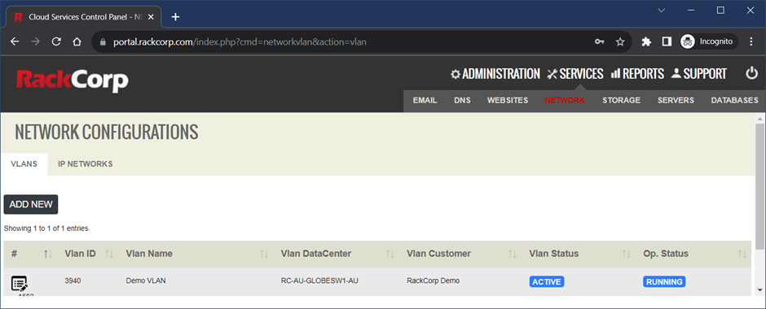Click the Network Configurations heading
766x309 pixels.
(x=107, y=132)
